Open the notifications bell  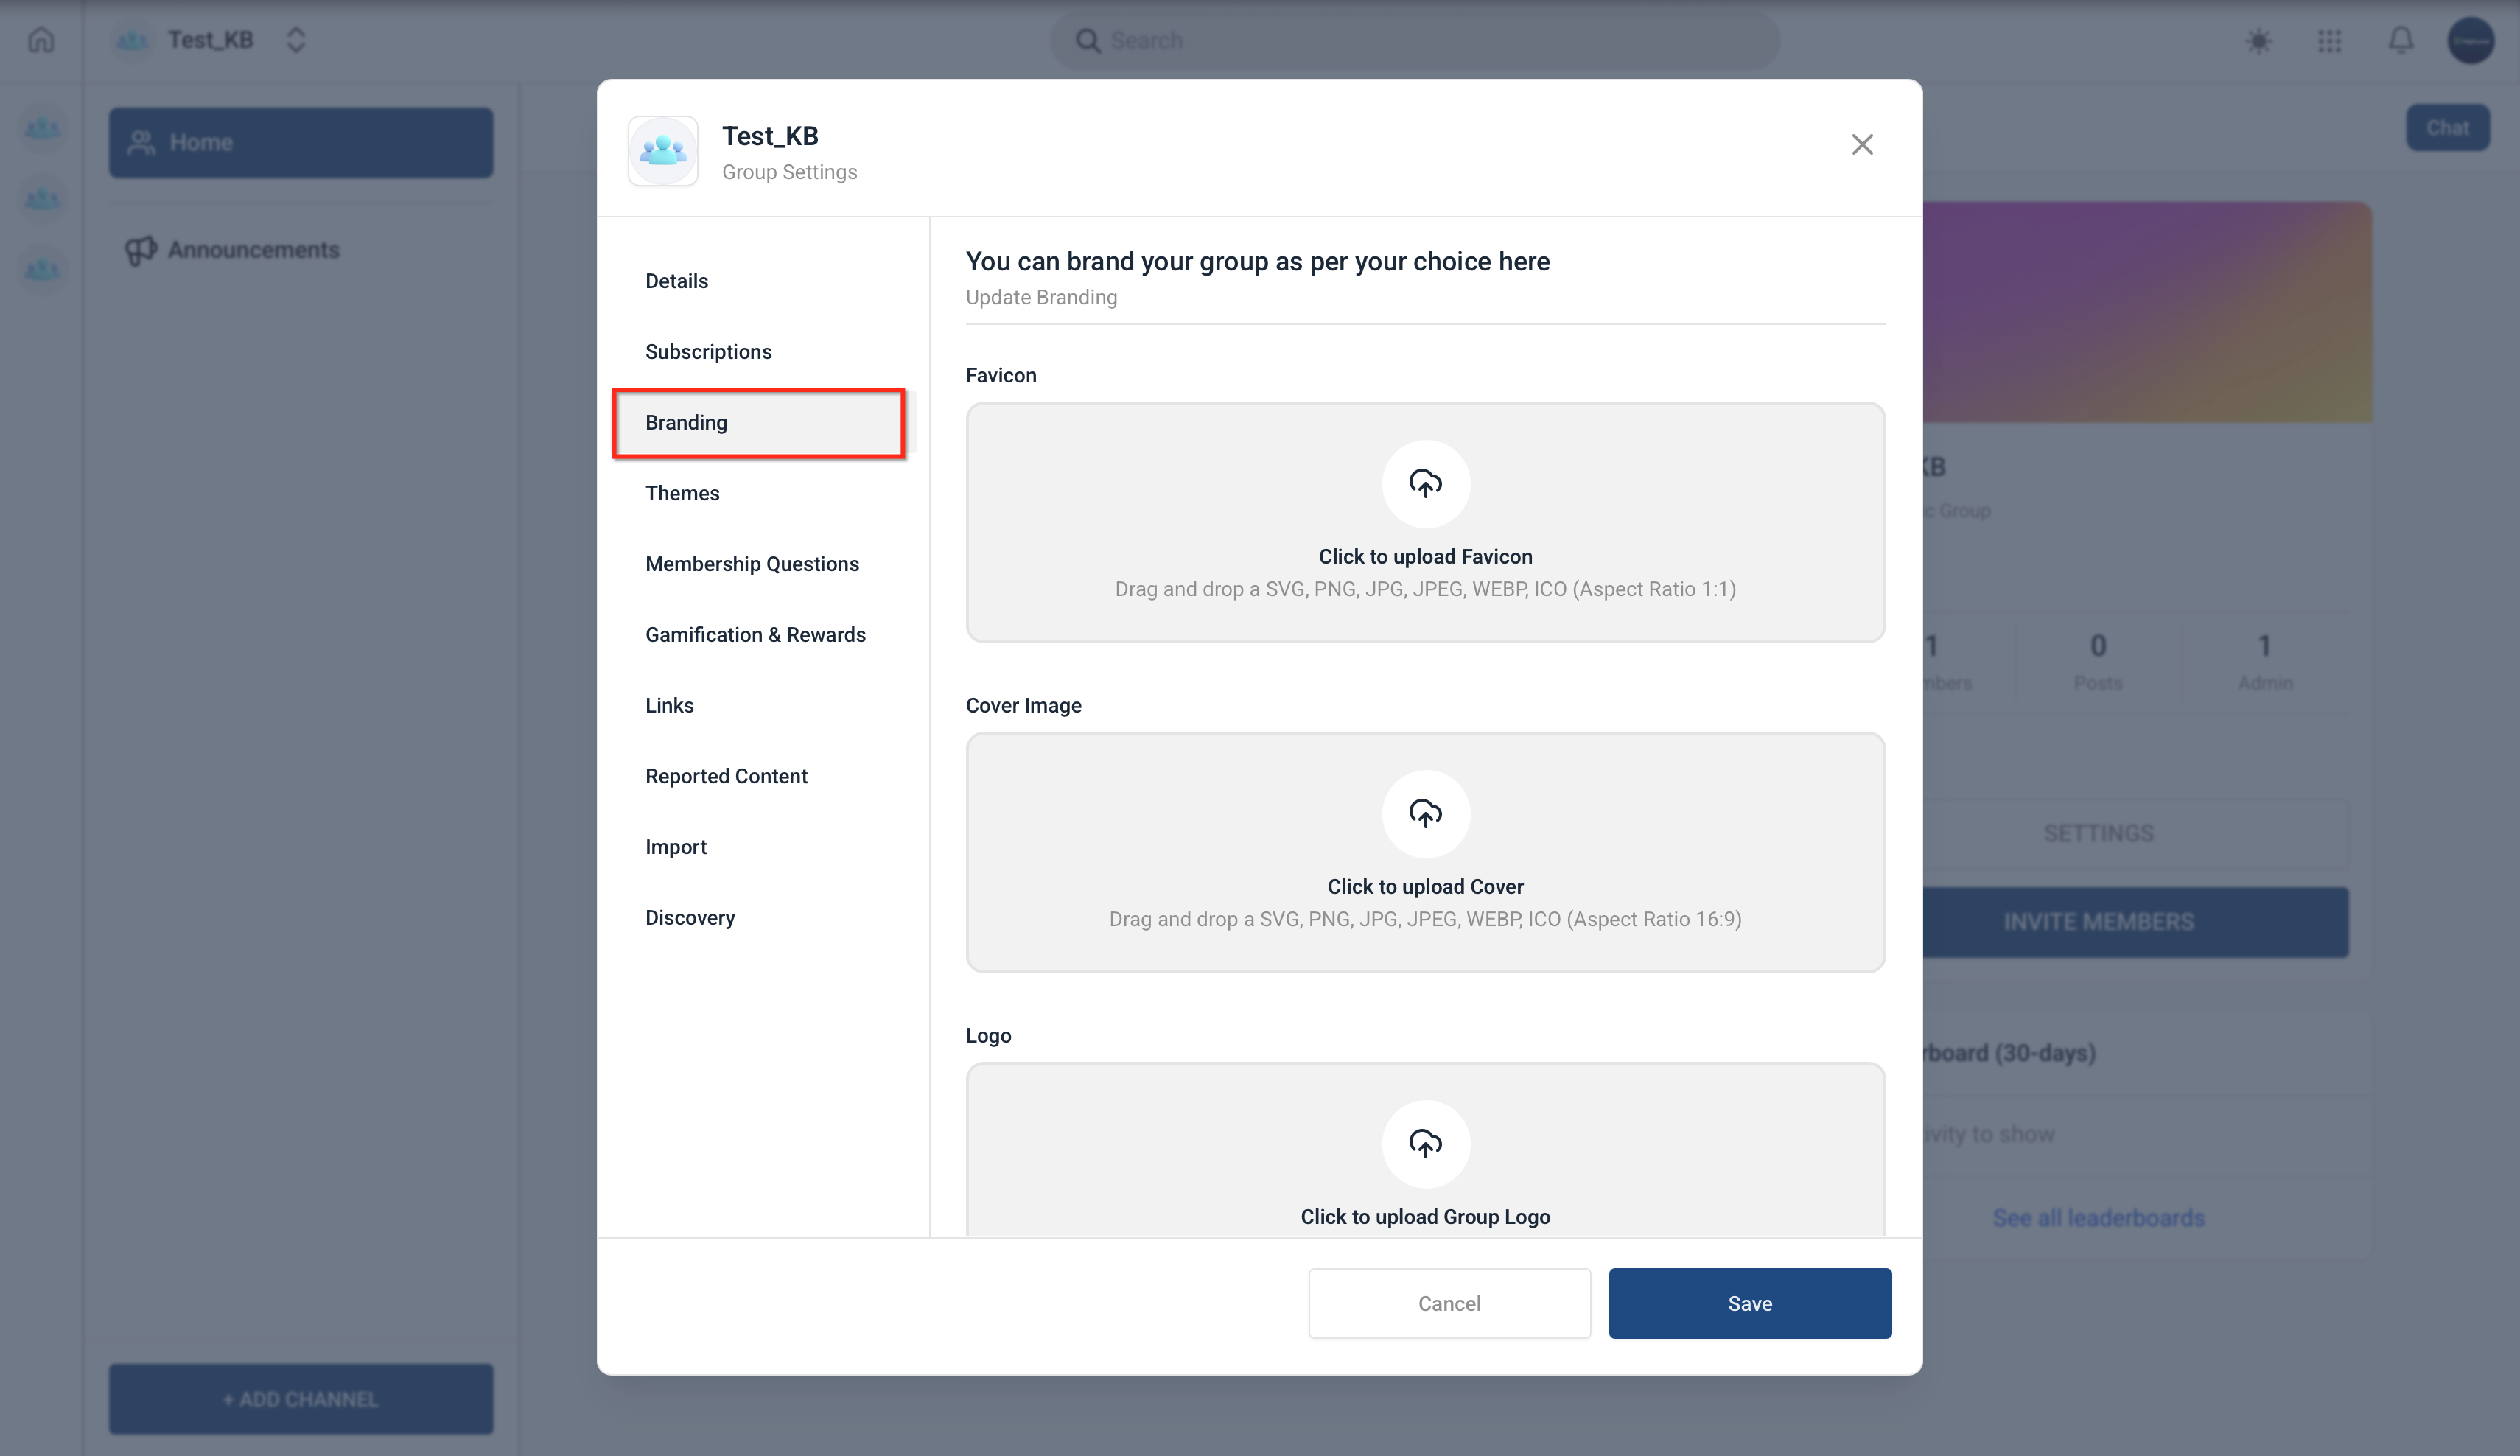pos(2400,41)
